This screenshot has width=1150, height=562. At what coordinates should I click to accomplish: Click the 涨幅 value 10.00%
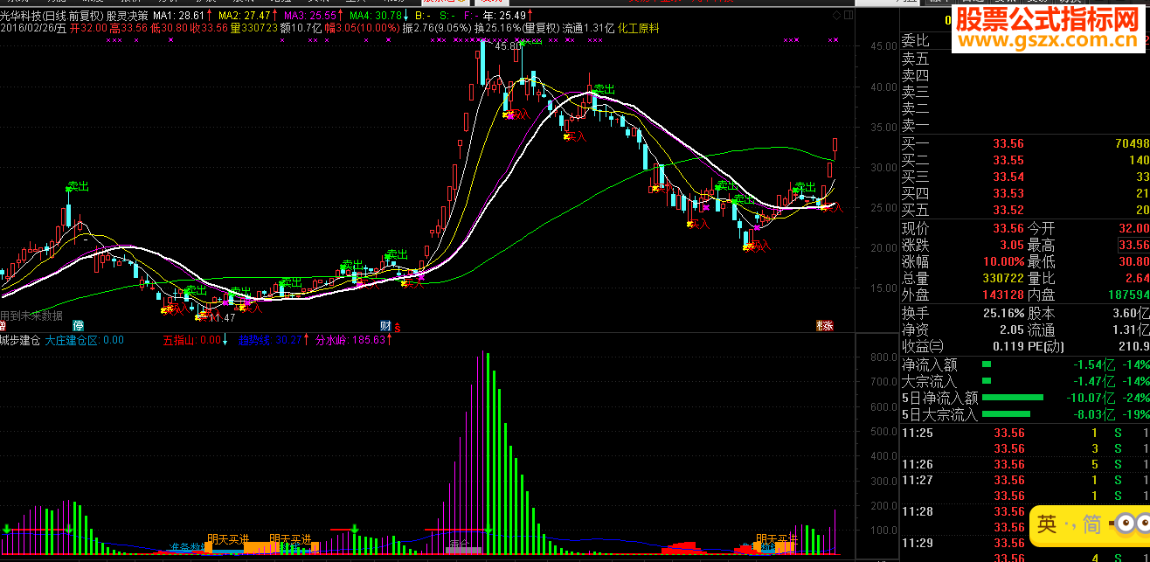[x=1003, y=261]
